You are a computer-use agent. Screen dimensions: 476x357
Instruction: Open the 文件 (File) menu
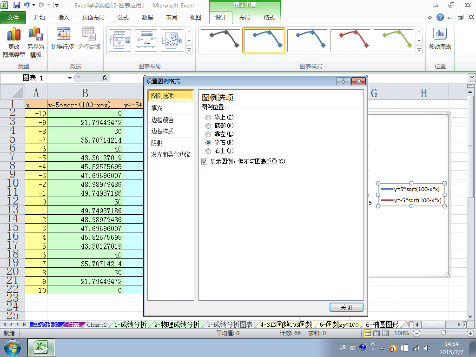(13, 18)
